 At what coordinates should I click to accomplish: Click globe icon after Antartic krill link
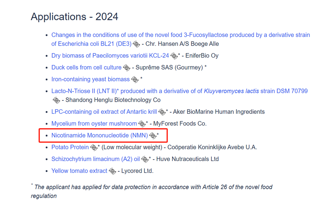pyautogui.click(x=162, y=112)
